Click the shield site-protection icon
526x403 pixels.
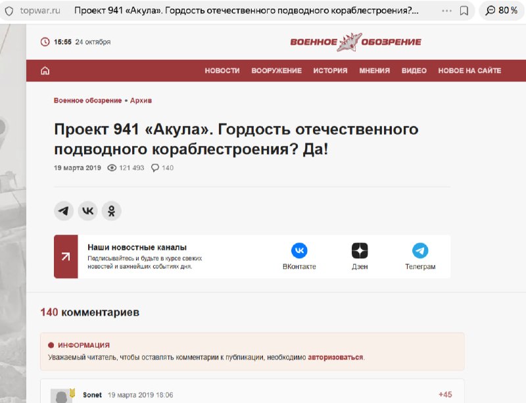pos(9,11)
